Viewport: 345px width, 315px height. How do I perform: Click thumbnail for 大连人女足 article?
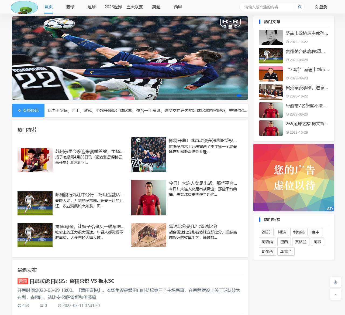click(x=149, y=198)
